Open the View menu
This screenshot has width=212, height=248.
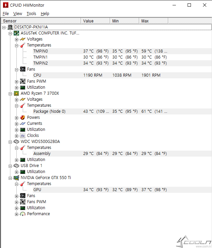tap(17, 14)
